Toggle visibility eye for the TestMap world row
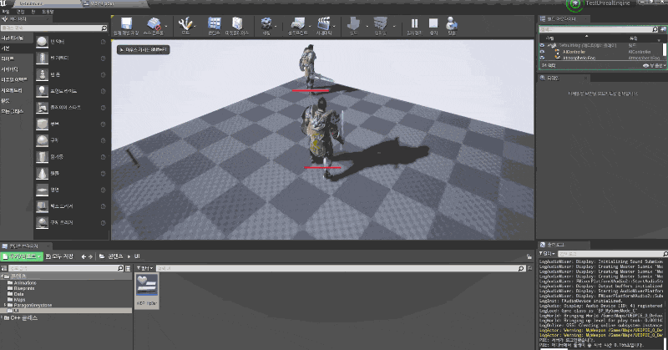 pos(542,45)
